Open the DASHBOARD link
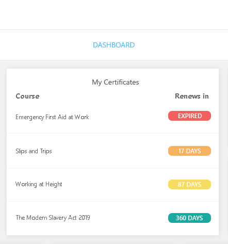 coord(113,45)
